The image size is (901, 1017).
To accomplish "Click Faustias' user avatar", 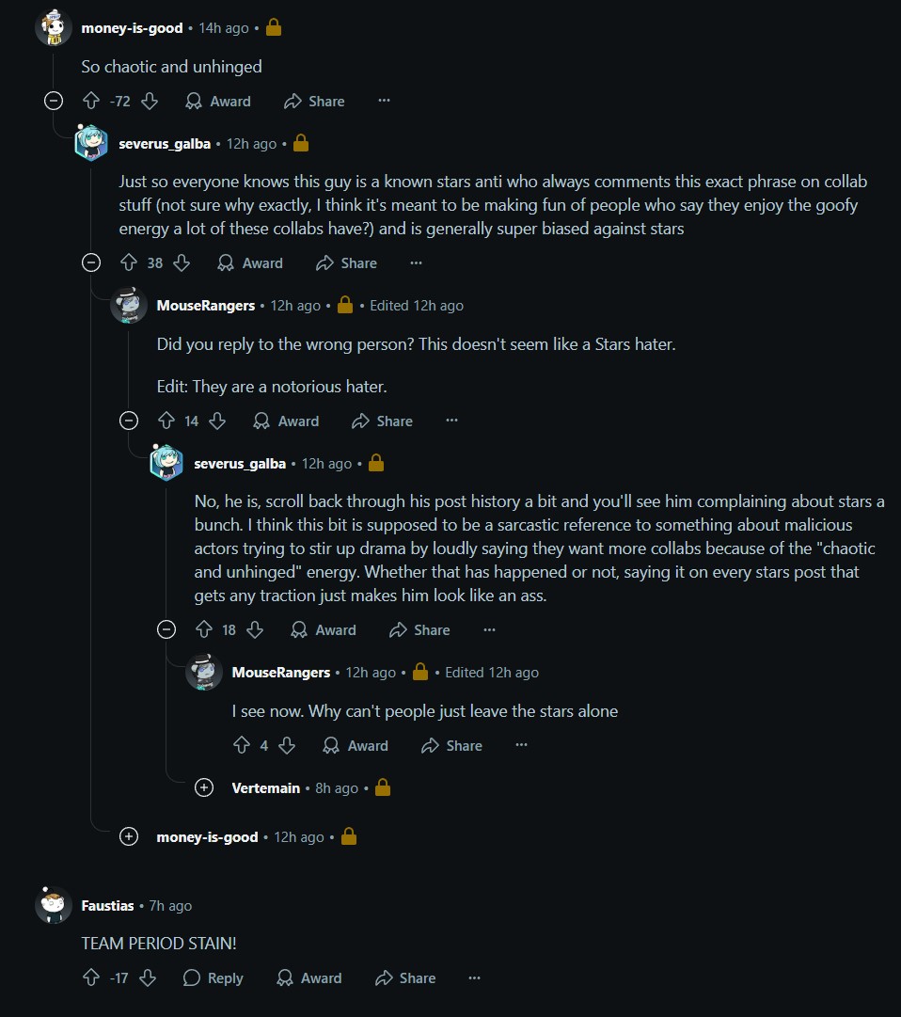I will 54,905.
